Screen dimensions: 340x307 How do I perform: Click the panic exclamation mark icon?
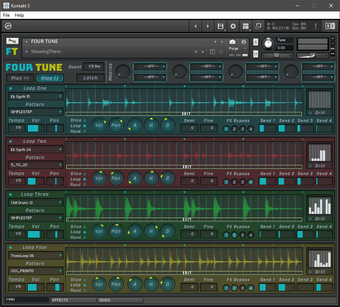pos(316,26)
